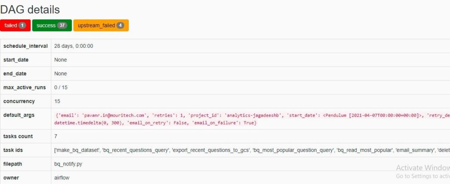This screenshot has height=184, width=450.
Task: Click the 0 / 15 max active runs value
Action: [x=61, y=88]
